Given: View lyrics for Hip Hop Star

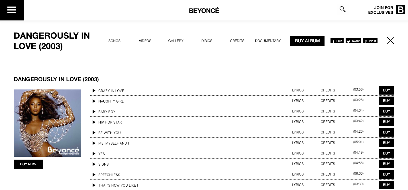Looking at the screenshot, I should 298,122.
